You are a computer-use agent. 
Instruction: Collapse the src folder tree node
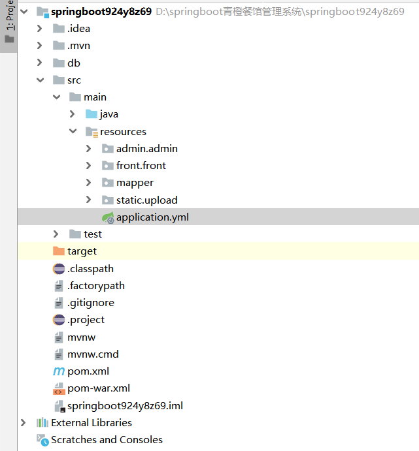click(40, 80)
